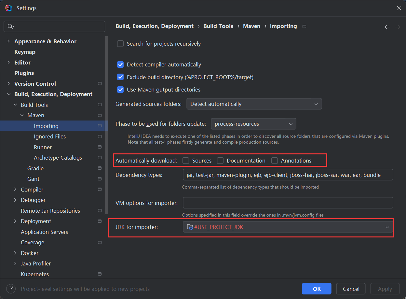Click the project-level icon beside Version Control
Image resolution: width=406 pixels, height=299 pixels.
[x=100, y=84]
